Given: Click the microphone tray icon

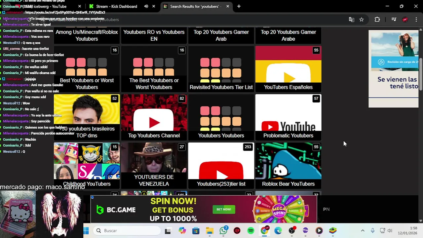Looking at the screenshot, I should click(372, 231).
